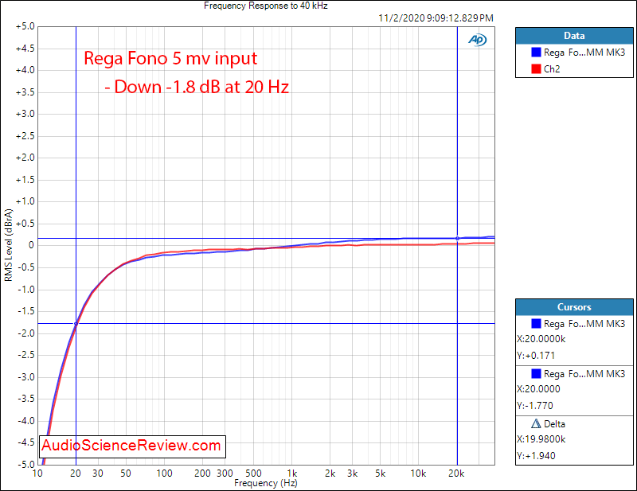Image resolution: width=637 pixels, height=491 pixels.
Task: Click the Cursors panel header
Action: [x=574, y=307]
